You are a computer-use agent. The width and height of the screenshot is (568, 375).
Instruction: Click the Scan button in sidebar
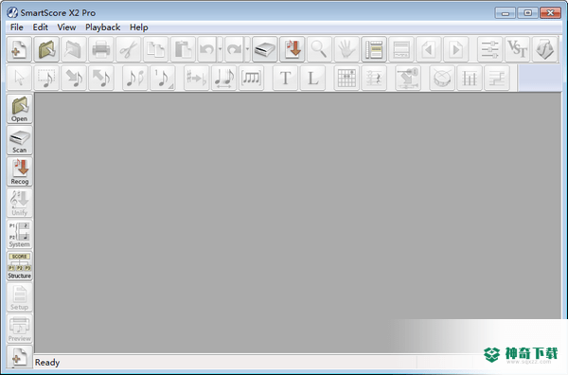20,140
